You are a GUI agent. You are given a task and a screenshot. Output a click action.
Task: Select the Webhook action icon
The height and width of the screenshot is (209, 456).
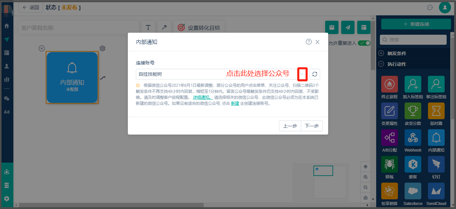[413, 138]
